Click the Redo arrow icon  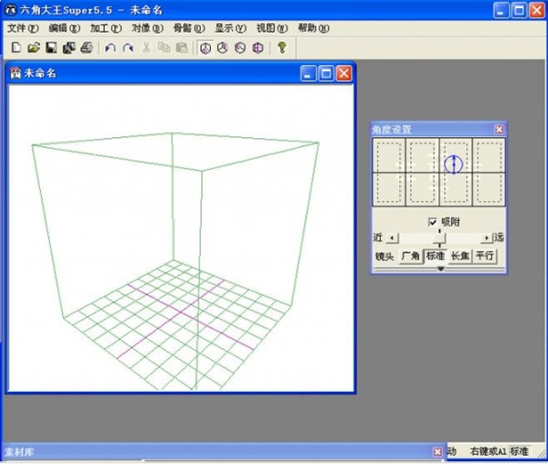tap(128, 47)
